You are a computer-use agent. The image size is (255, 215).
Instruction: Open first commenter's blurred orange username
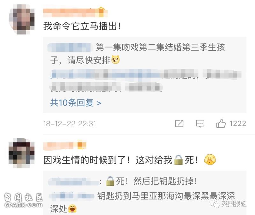(x=75, y=12)
